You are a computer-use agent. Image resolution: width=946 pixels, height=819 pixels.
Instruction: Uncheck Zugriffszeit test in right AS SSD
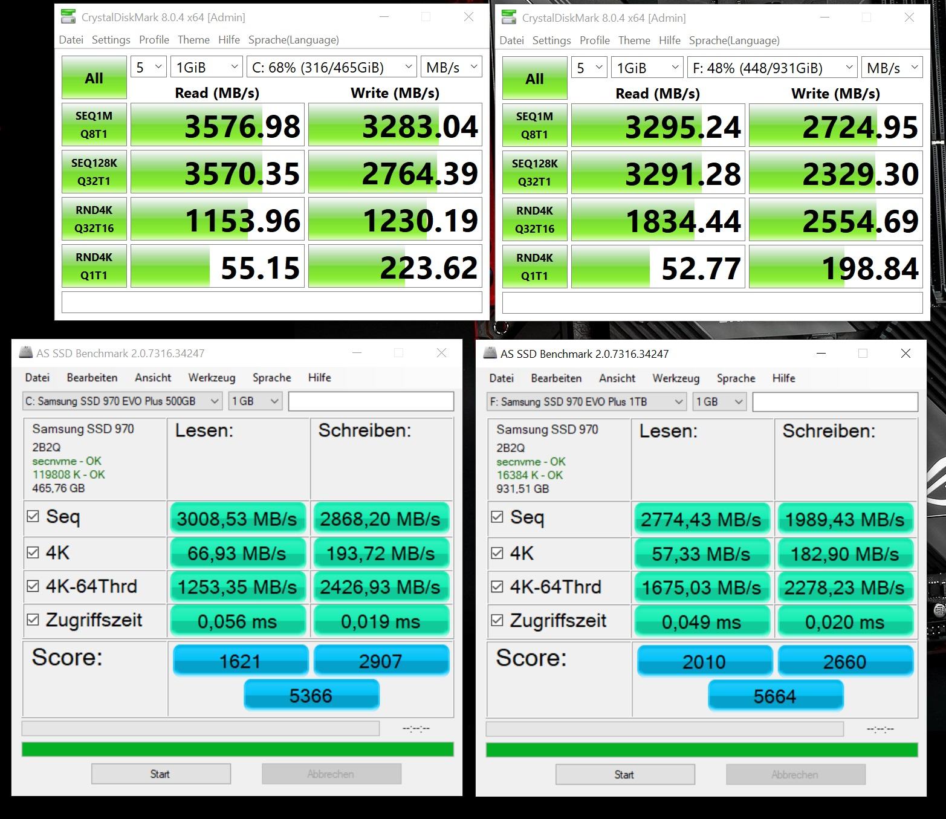click(x=497, y=620)
